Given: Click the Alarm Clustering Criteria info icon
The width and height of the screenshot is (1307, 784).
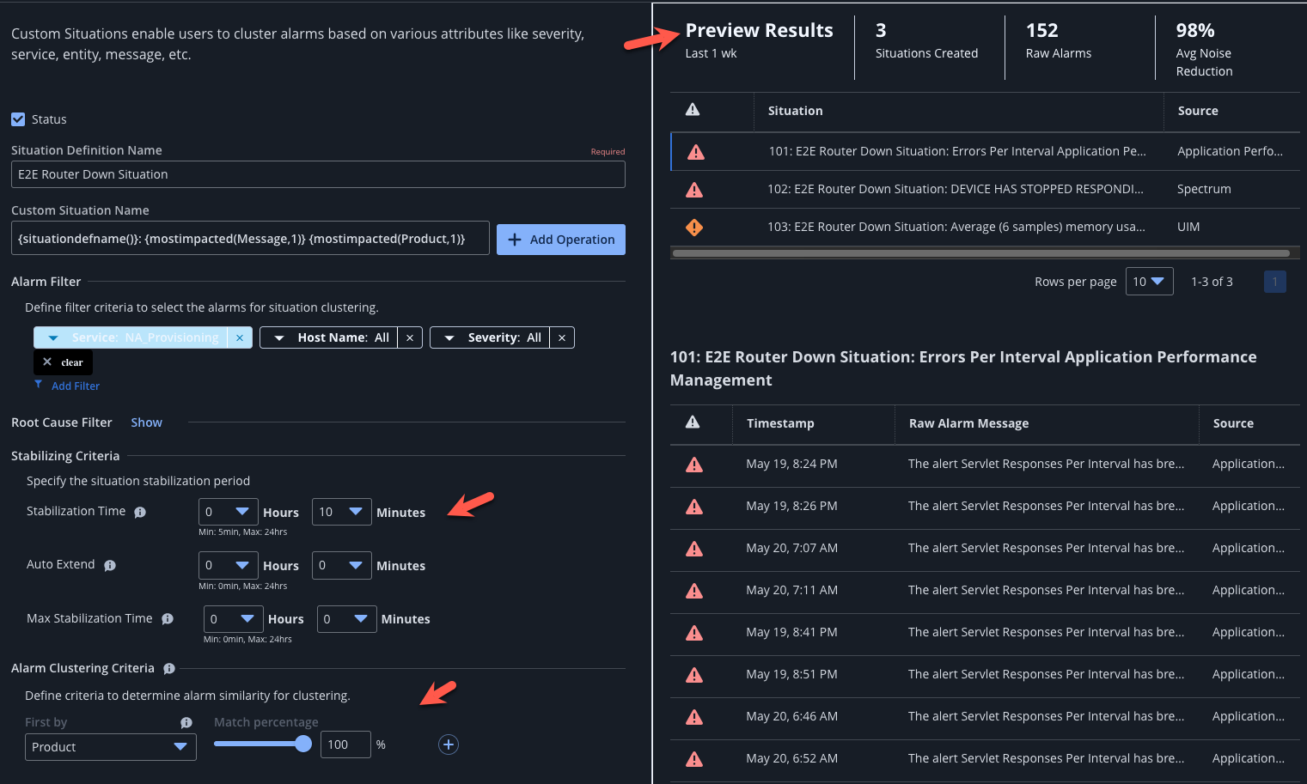Looking at the screenshot, I should coord(168,668).
